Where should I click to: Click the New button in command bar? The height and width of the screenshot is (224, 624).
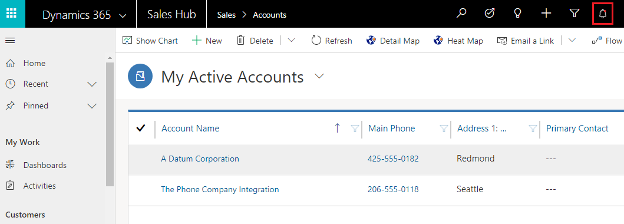pos(207,41)
